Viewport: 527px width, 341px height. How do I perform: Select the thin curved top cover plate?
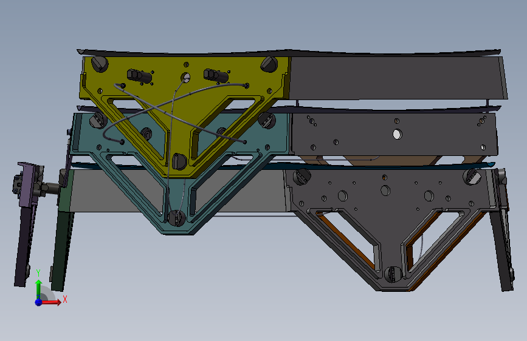(289, 53)
